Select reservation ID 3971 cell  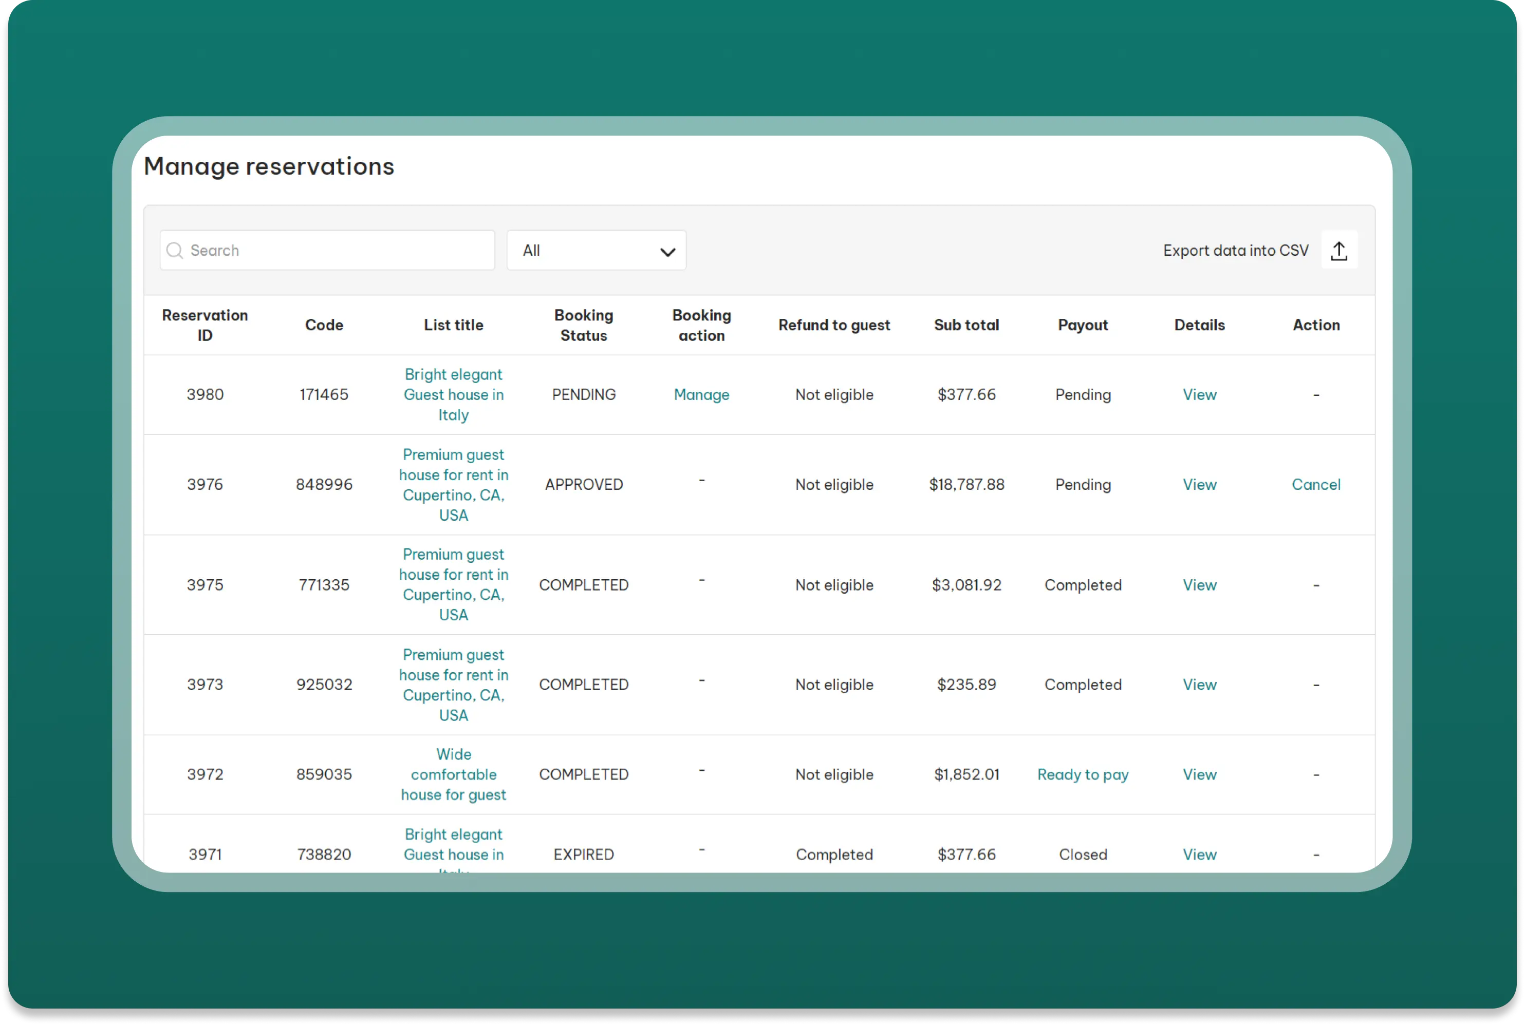pos(204,855)
